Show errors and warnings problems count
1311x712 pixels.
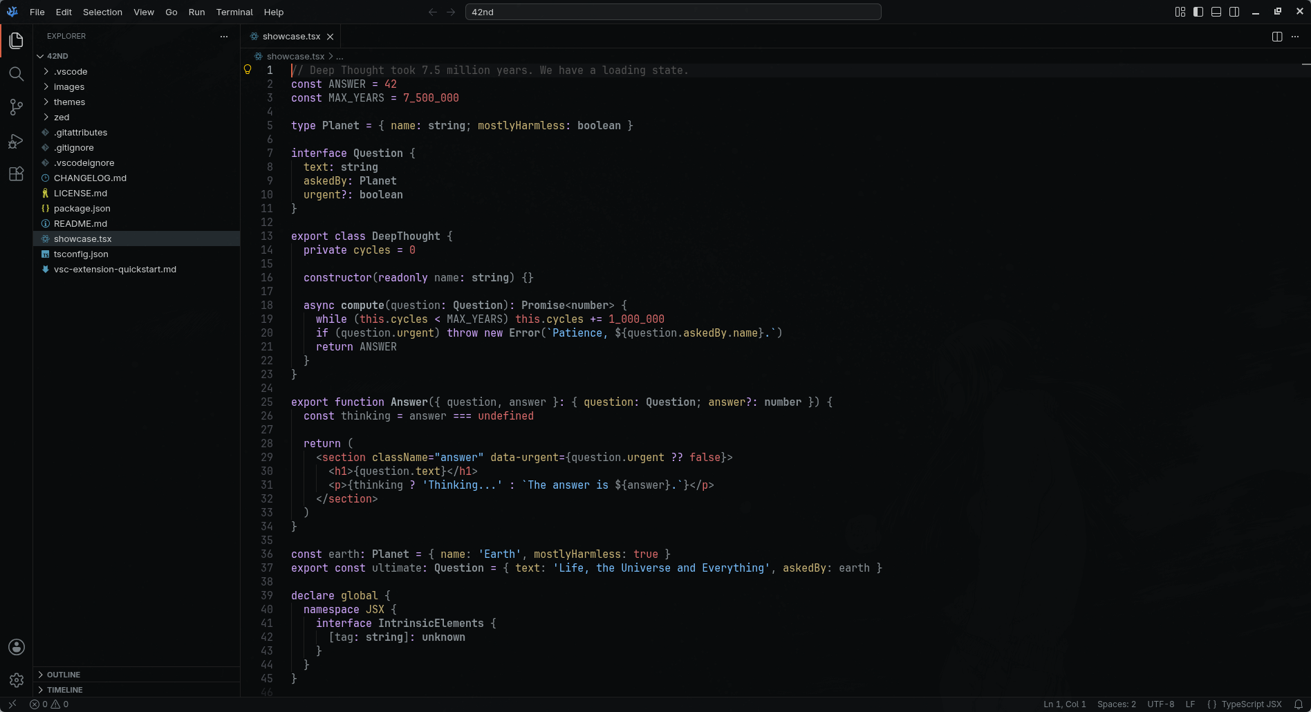[49, 704]
